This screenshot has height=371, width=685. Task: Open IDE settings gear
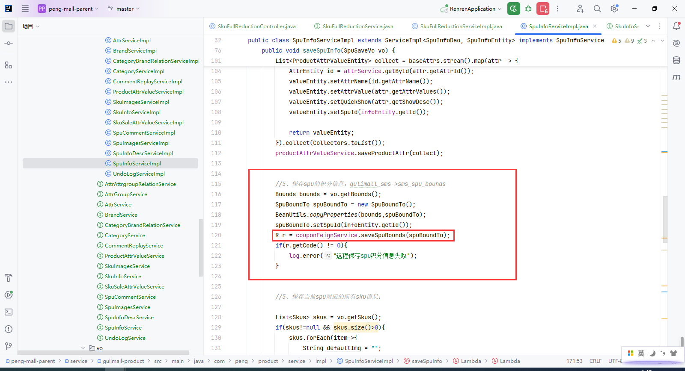pyautogui.click(x=614, y=9)
